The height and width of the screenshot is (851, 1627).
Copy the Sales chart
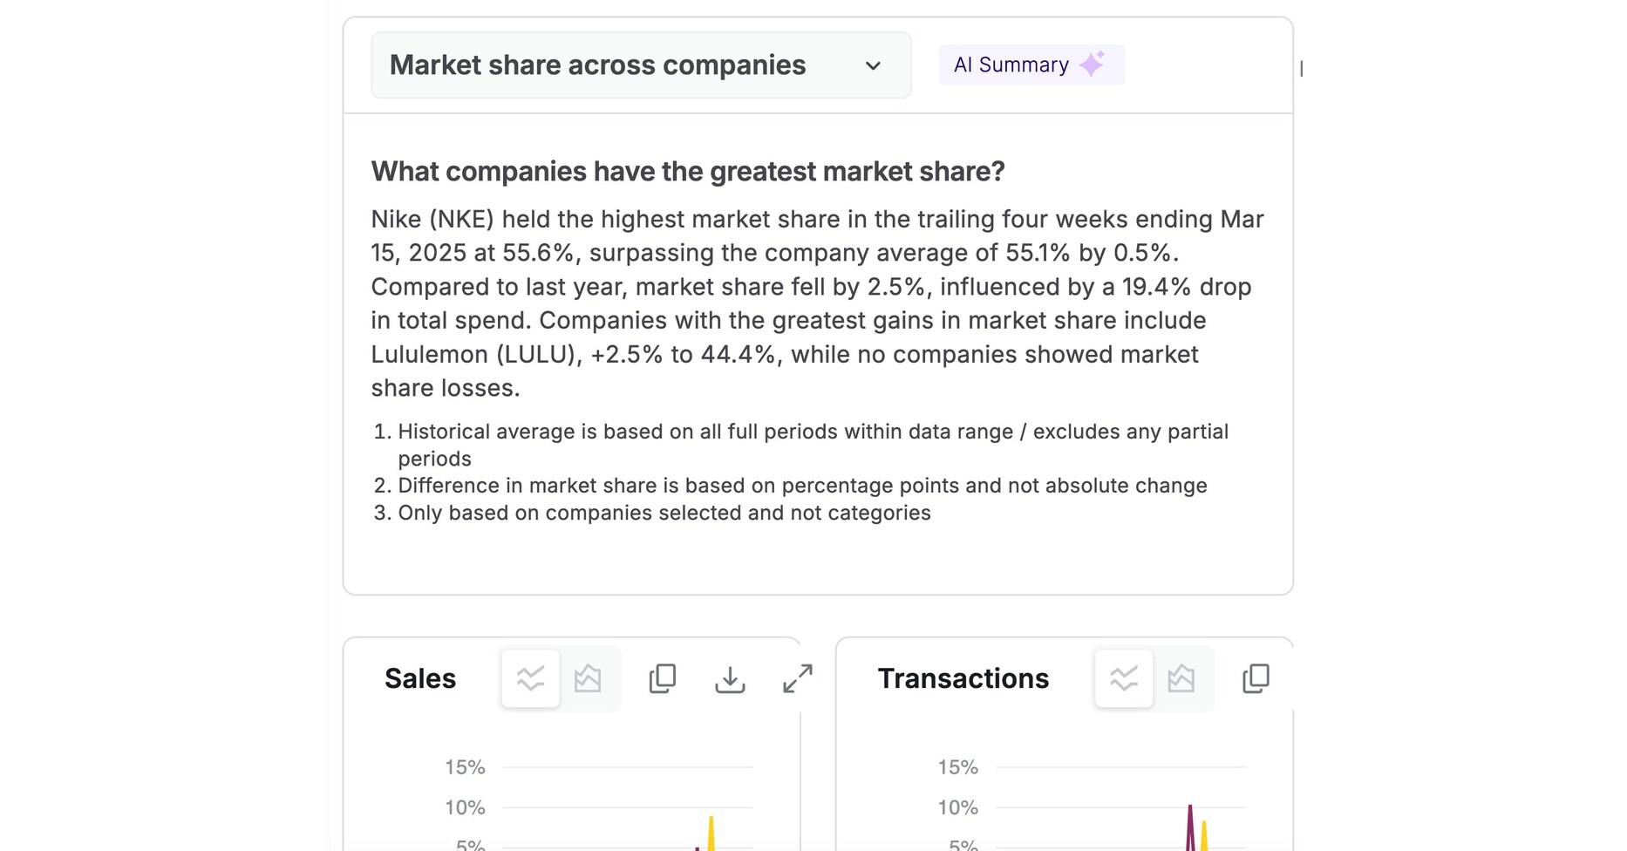(x=663, y=678)
